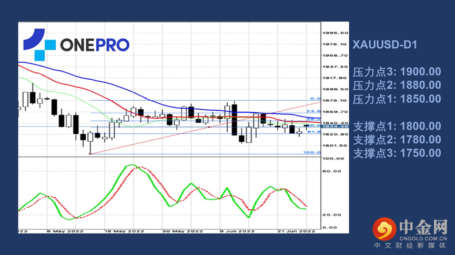Click the 18 May 2022 date label

(x=124, y=231)
